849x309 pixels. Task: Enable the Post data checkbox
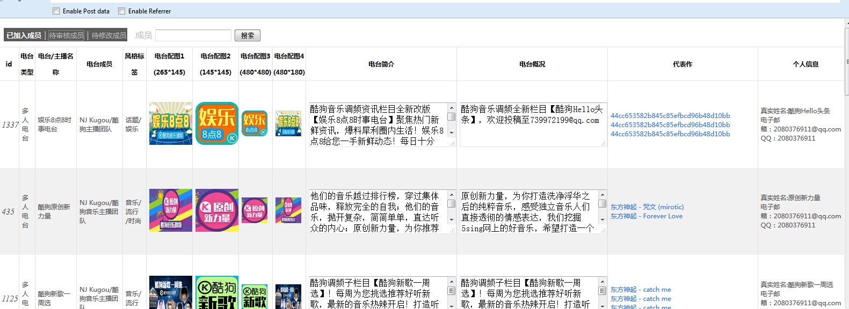(56, 11)
